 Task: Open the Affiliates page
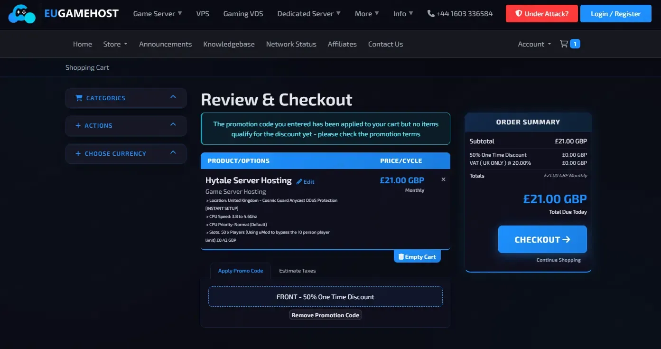[342, 44]
